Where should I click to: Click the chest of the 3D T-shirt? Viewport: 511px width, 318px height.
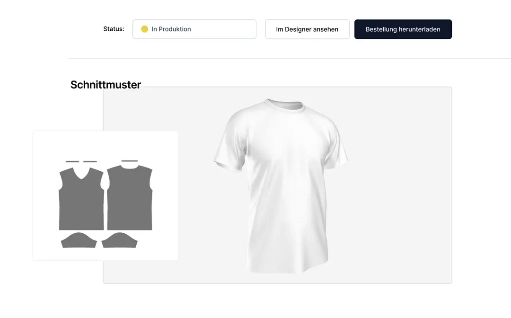click(287, 140)
